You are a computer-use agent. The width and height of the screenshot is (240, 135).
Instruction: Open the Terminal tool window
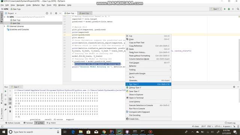pos(28,123)
